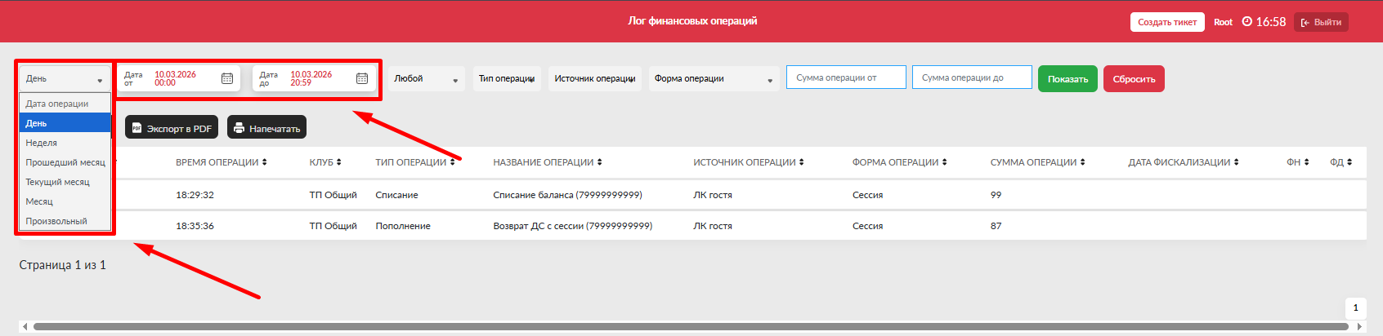This screenshot has width=1383, height=336.
Task: Open the 'Дата до' calendar picker icon
Action: (x=362, y=78)
